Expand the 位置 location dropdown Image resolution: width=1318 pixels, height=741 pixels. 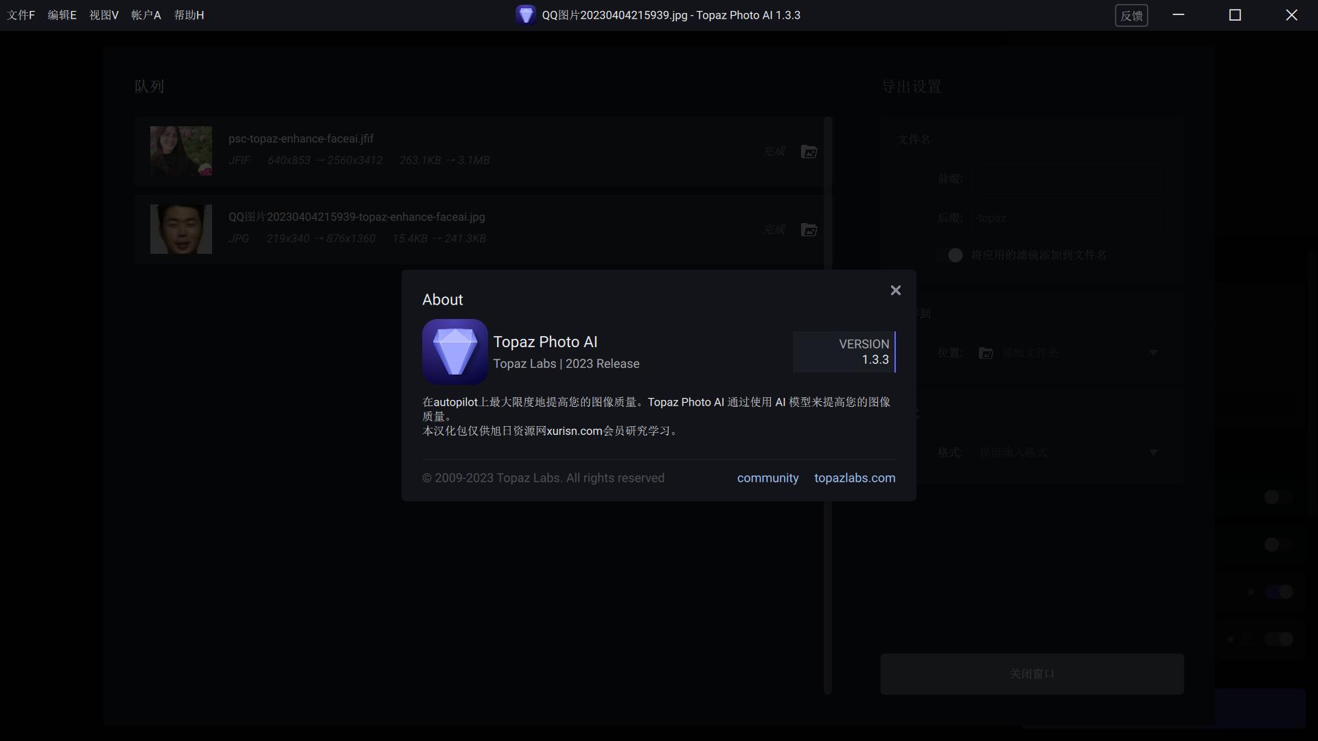[x=1153, y=353]
